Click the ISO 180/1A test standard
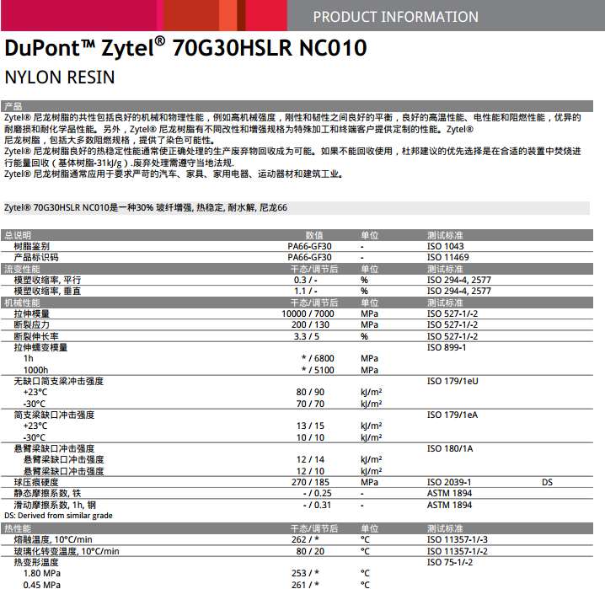605x589 pixels. point(450,448)
